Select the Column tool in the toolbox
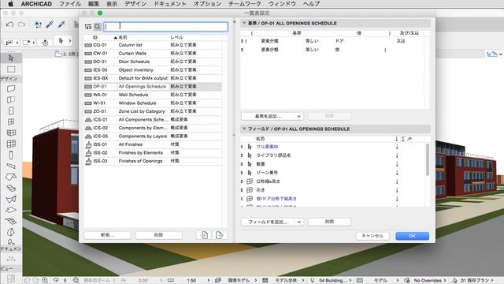This screenshot has width=504, height=284. pos(11,155)
